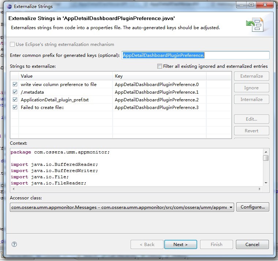Open Configure... for accessor class
This screenshot has width=278, height=261.
[253, 207]
